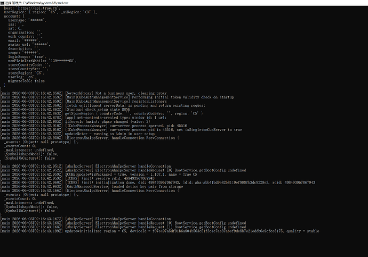Select handleConnection RecvConnection line at 02:16:42.950Z
The image size is (368, 257).
90,138
